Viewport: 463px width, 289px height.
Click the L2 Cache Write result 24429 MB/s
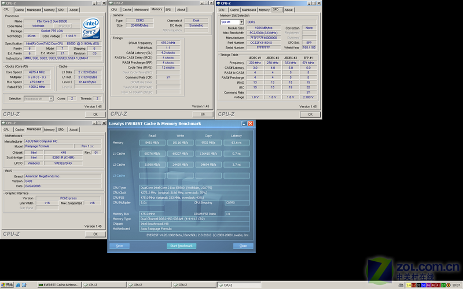point(180,165)
